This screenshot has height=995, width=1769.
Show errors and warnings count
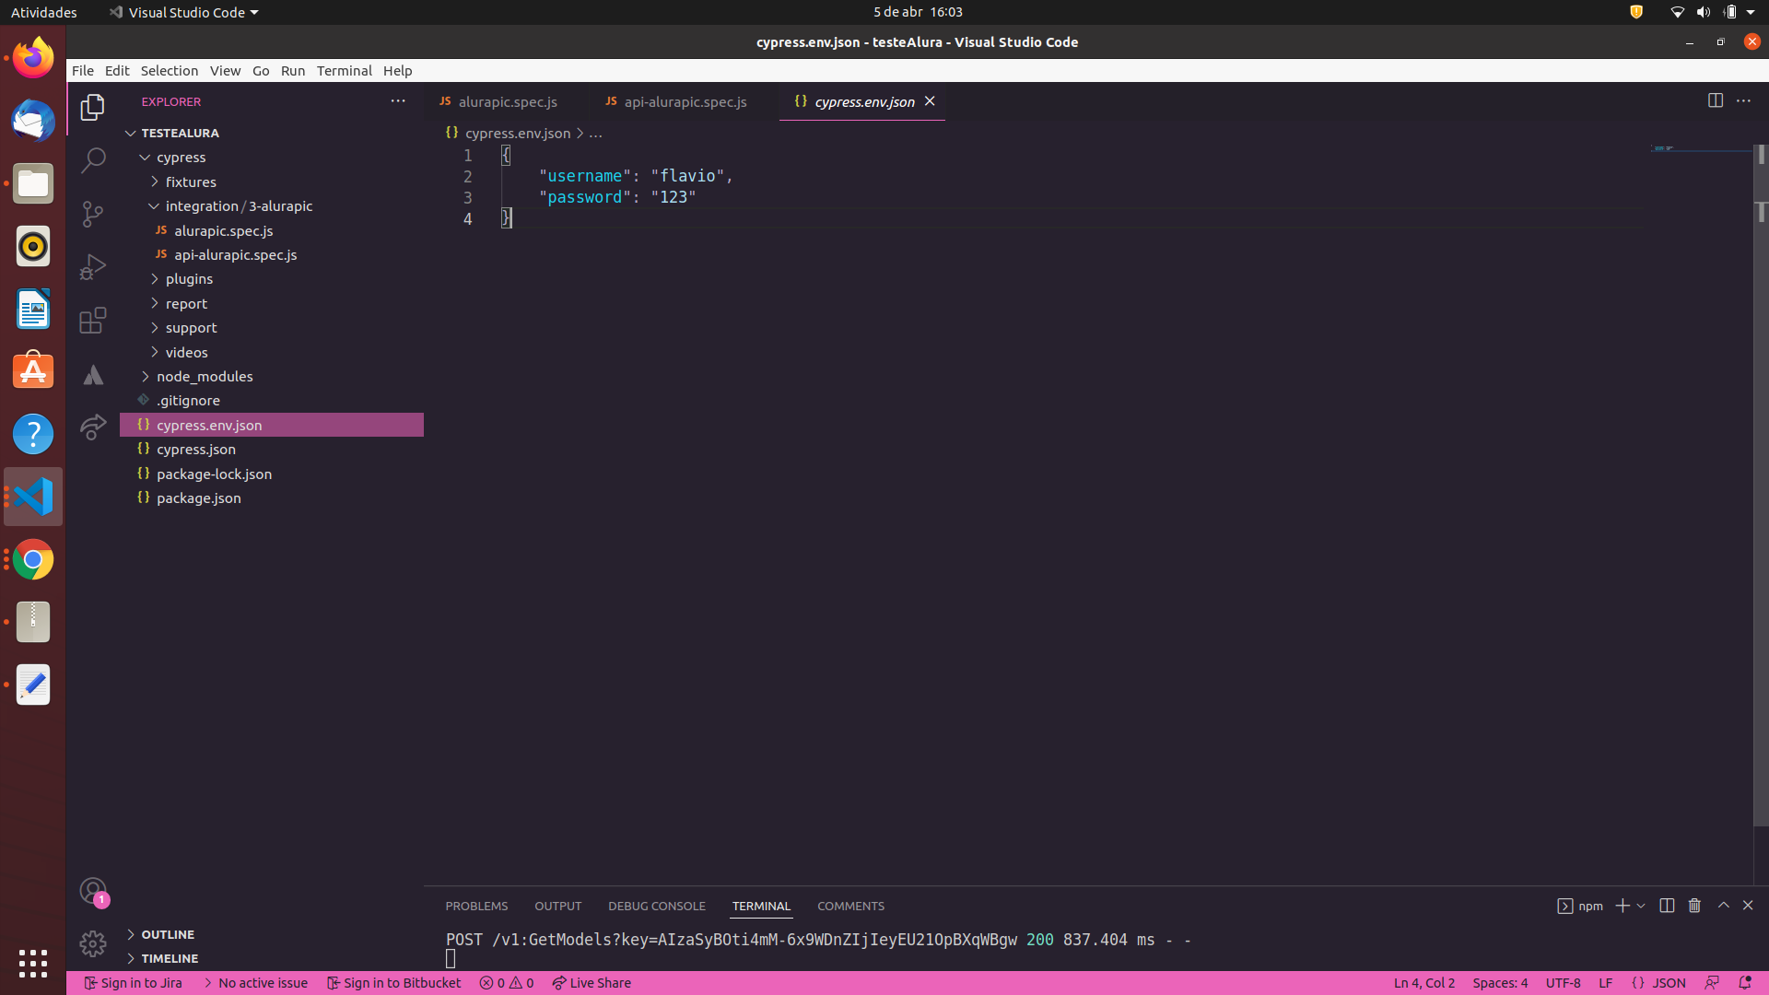click(507, 983)
